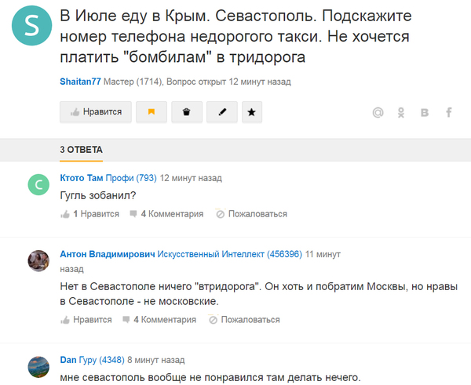Open Антон Владимирович profile link

[108, 254]
